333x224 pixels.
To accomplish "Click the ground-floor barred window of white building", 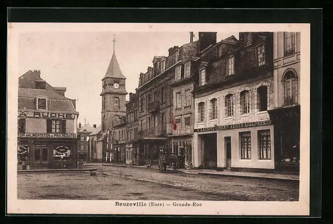I will coord(245,145).
